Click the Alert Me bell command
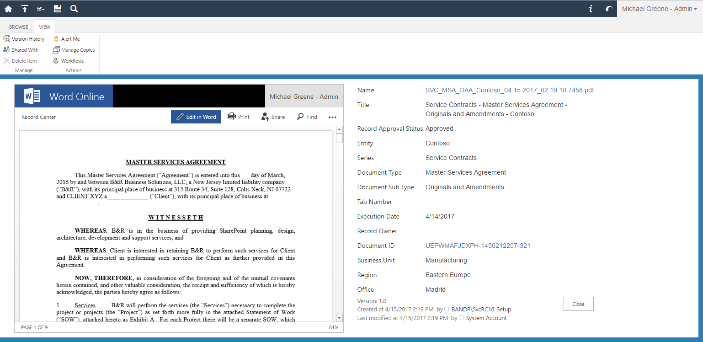 tap(67, 39)
